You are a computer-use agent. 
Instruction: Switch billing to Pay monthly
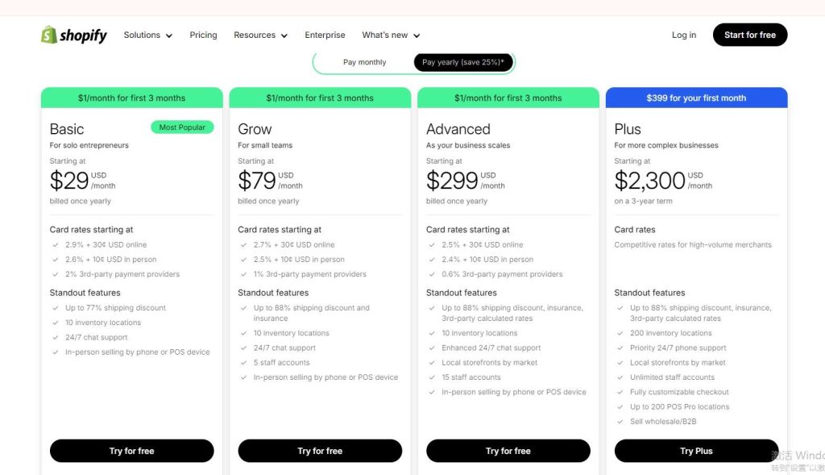click(364, 61)
